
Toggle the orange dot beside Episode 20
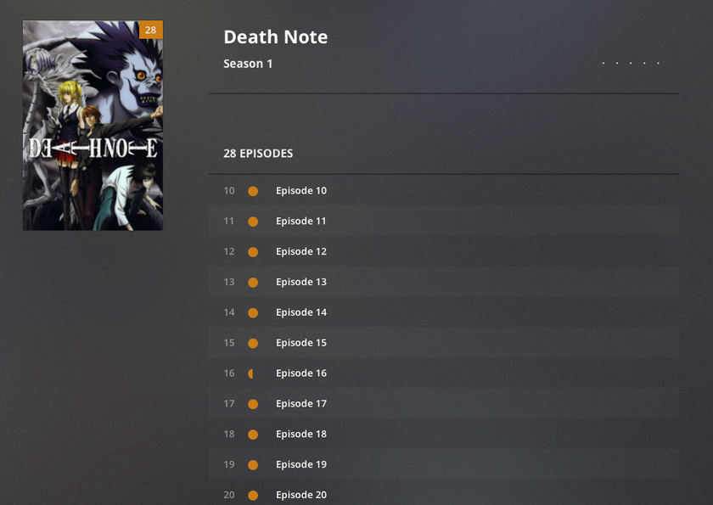pyautogui.click(x=253, y=496)
